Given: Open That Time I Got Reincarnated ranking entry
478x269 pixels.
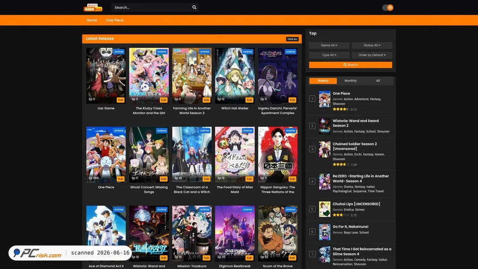Looking at the screenshot, I should click(x=362, y=251).
